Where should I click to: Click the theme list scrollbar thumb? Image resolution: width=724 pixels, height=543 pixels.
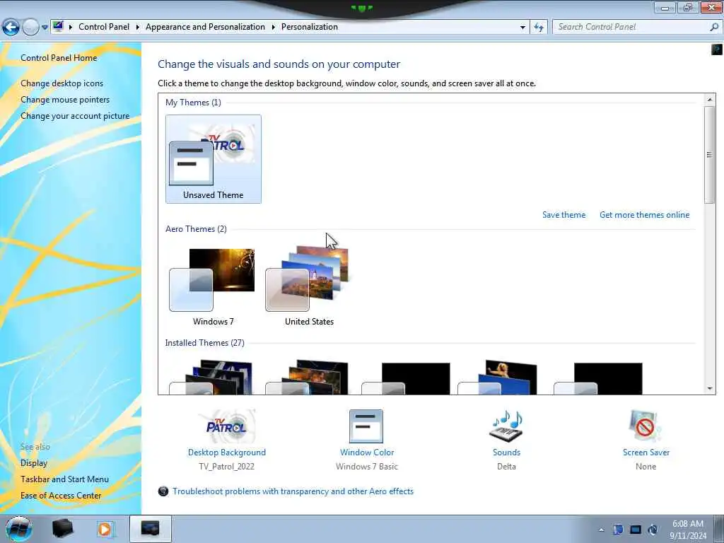coord(710,155)
